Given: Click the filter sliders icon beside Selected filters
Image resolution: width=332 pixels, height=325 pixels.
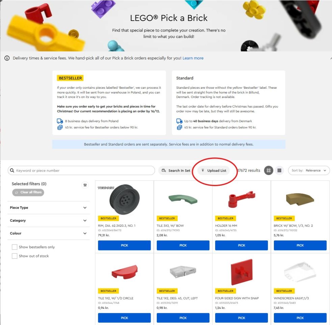Looking at the screenshot, I should (85, 185).
